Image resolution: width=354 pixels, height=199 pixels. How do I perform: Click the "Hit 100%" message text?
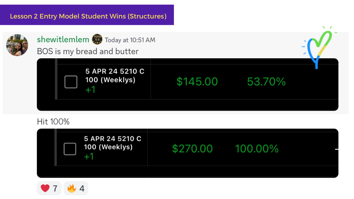pyautogui.click(x=53, y=121)
